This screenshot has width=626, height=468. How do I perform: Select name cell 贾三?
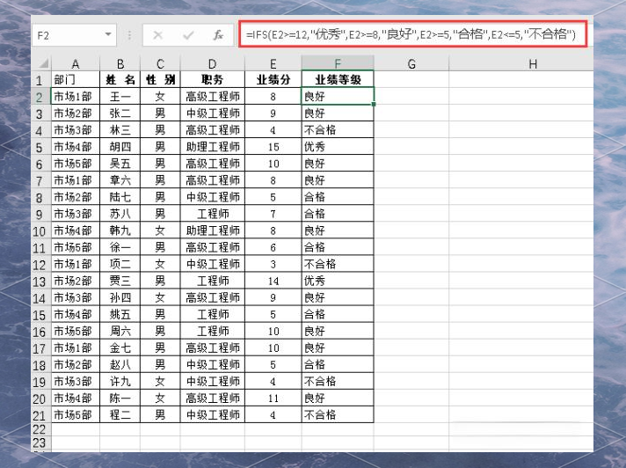click(x=120, y=281)
